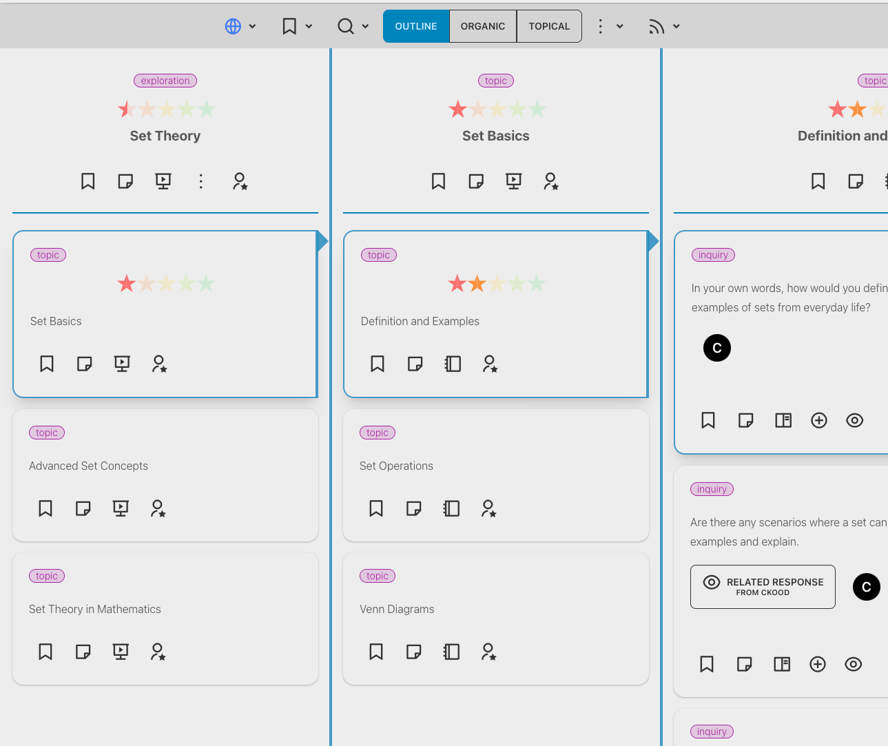Click the C avatar on the first inquiry
The height and width of the screenshot is (746, 888).
(x=716, y=348)
